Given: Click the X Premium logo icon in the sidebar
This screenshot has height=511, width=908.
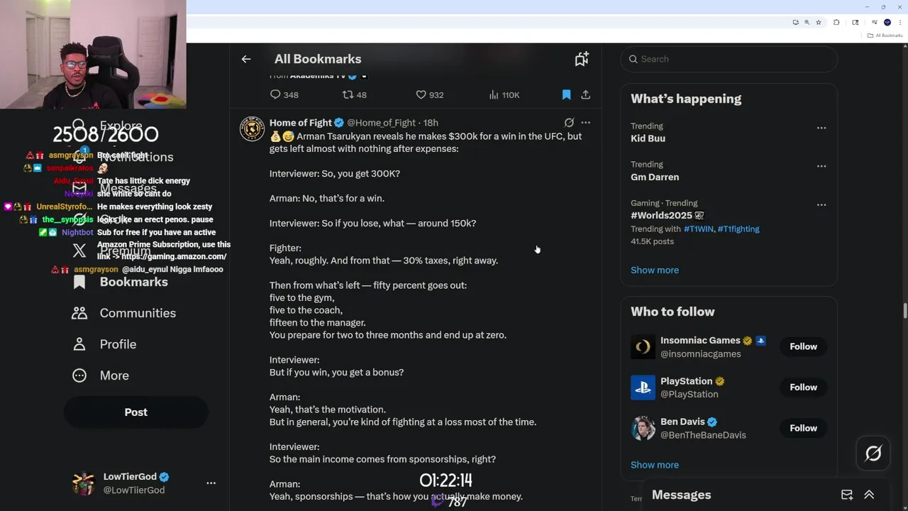Looking at the screenshot, I should coord(79,251).
